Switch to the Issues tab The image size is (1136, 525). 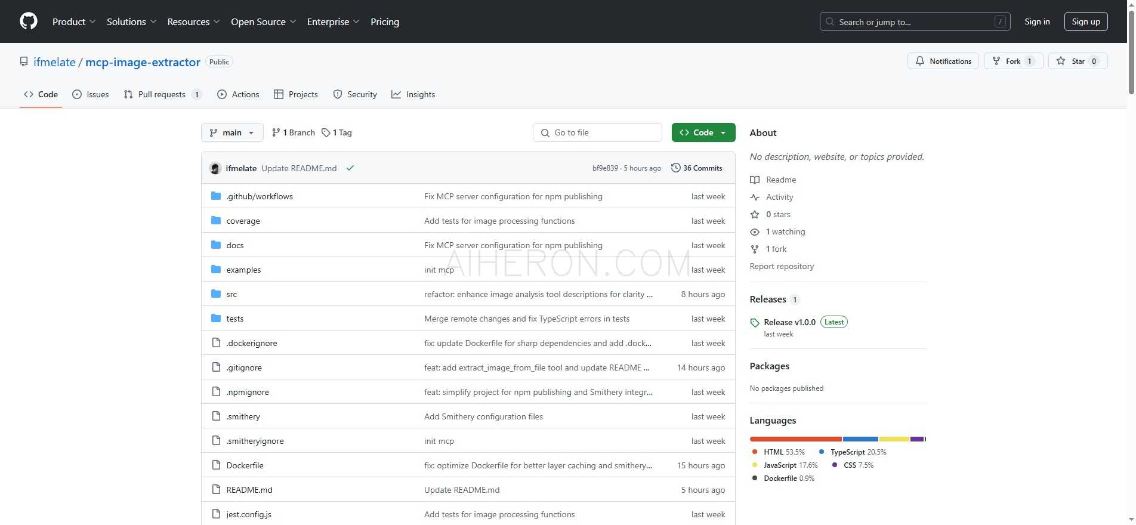[x=91, y=94]
